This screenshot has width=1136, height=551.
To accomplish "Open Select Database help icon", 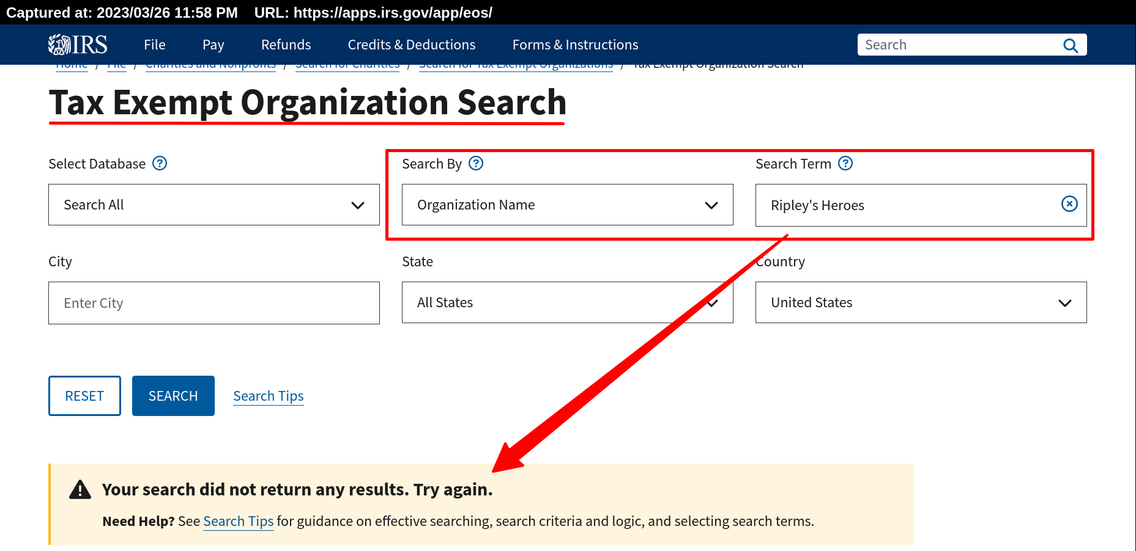I will (x=160, y=163).
